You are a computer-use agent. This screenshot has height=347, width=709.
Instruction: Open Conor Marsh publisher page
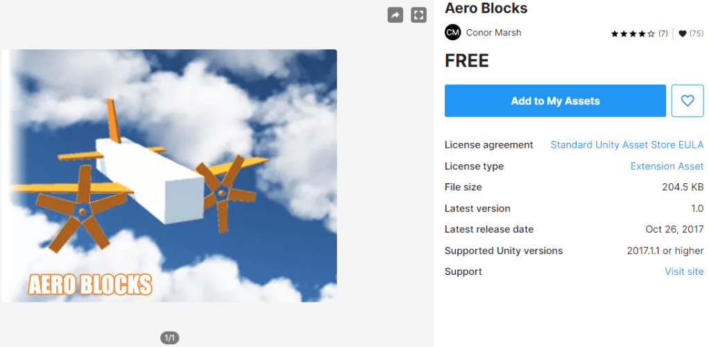[493, 33]
